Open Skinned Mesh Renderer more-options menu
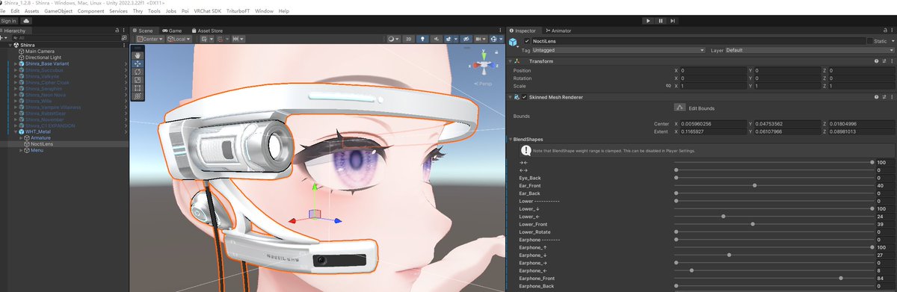The width and height of the screenshot is (897, 292). (x=892, y=97)
